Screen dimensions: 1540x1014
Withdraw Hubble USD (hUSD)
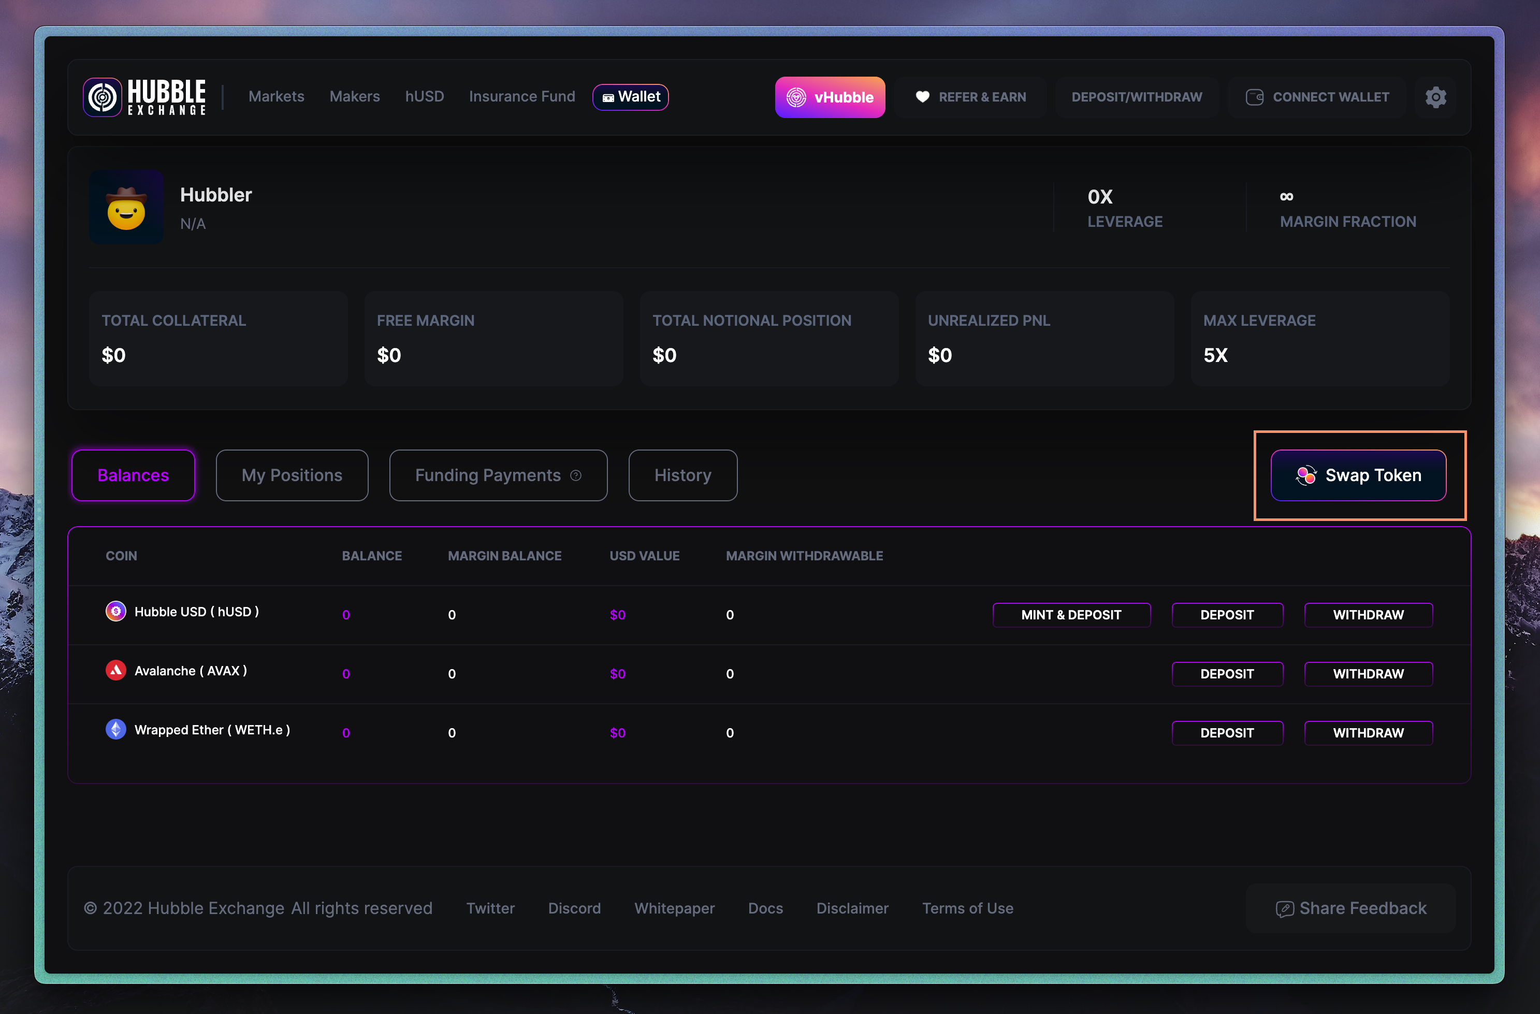1368,615
